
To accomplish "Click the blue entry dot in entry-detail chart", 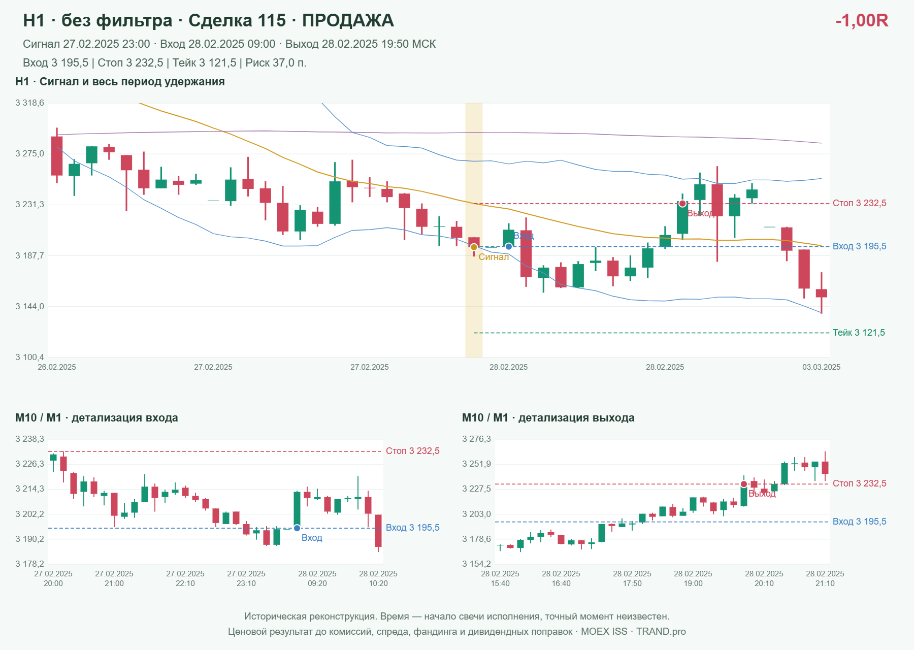I will (x=297, y=528).
